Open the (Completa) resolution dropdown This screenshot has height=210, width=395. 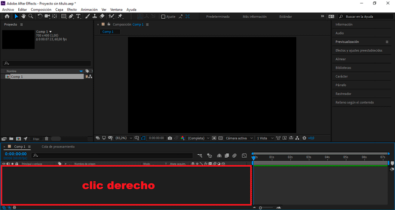pos(198,138)
